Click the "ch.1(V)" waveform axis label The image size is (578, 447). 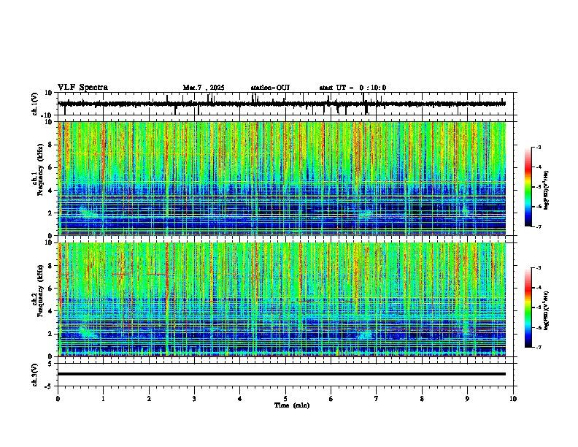35,104
